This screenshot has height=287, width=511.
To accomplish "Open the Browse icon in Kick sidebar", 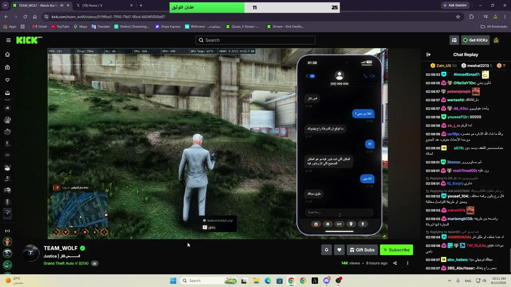I will [x=7, y=67].
